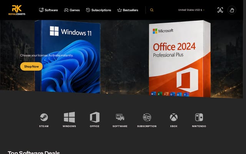
Task: Open the Xbox category icon
Action: point(174,117)
